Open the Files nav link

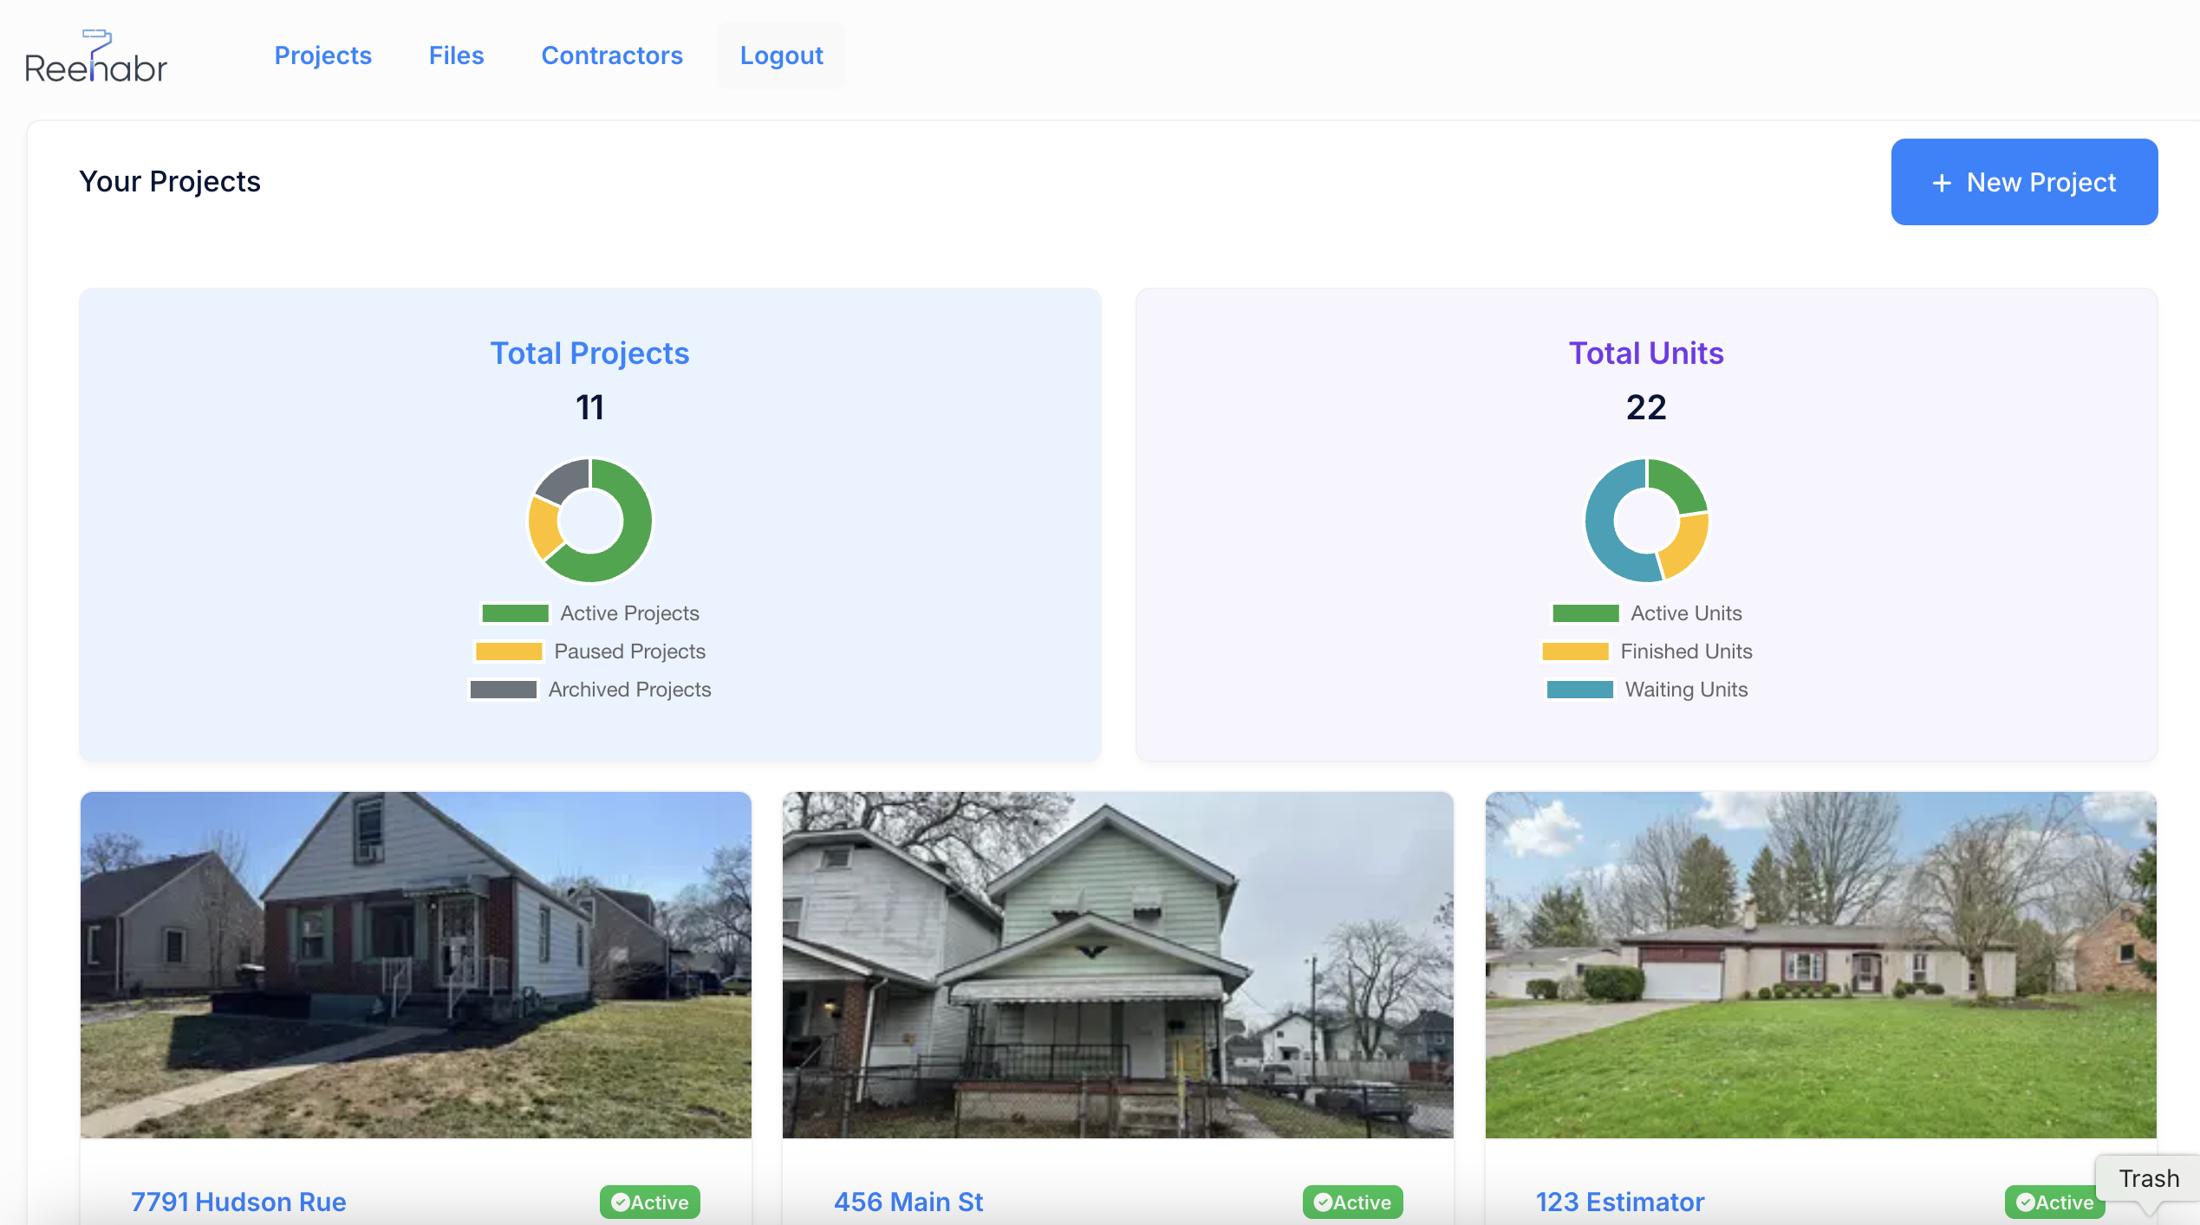[456, 55]
